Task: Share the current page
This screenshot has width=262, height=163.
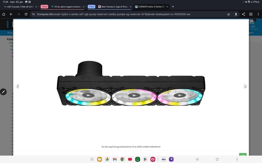Action: click(x=243, y=14)
